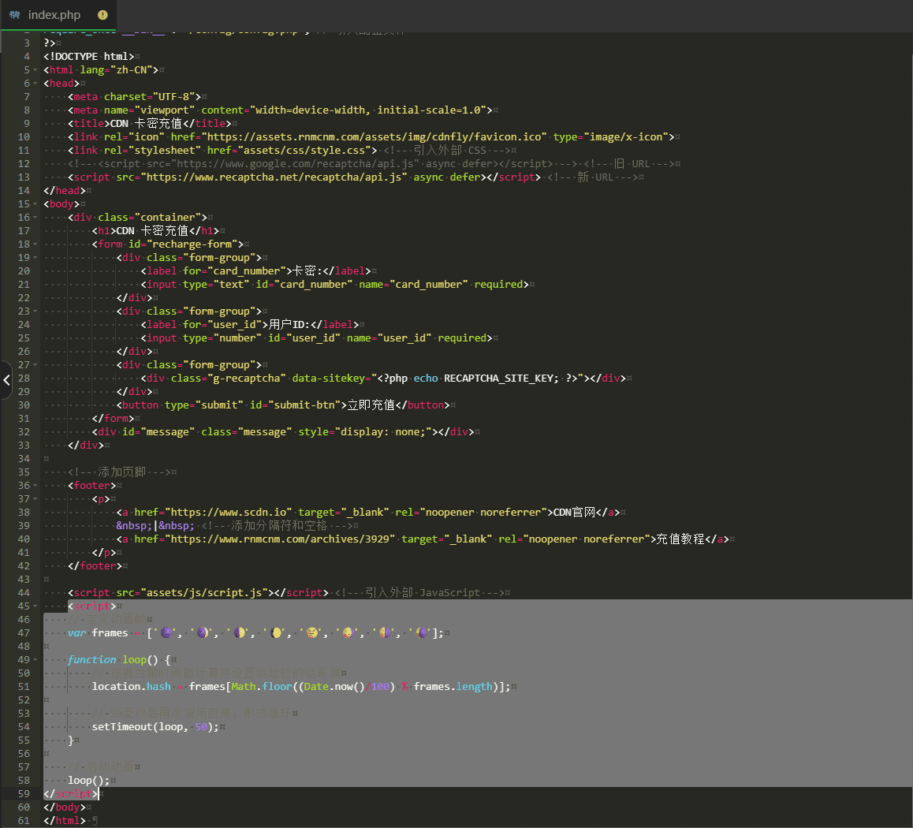Image resolution: width=913 pixels, height=828 pixels.
Task: Fold the second form-group div on line 23
Action: 35,311
